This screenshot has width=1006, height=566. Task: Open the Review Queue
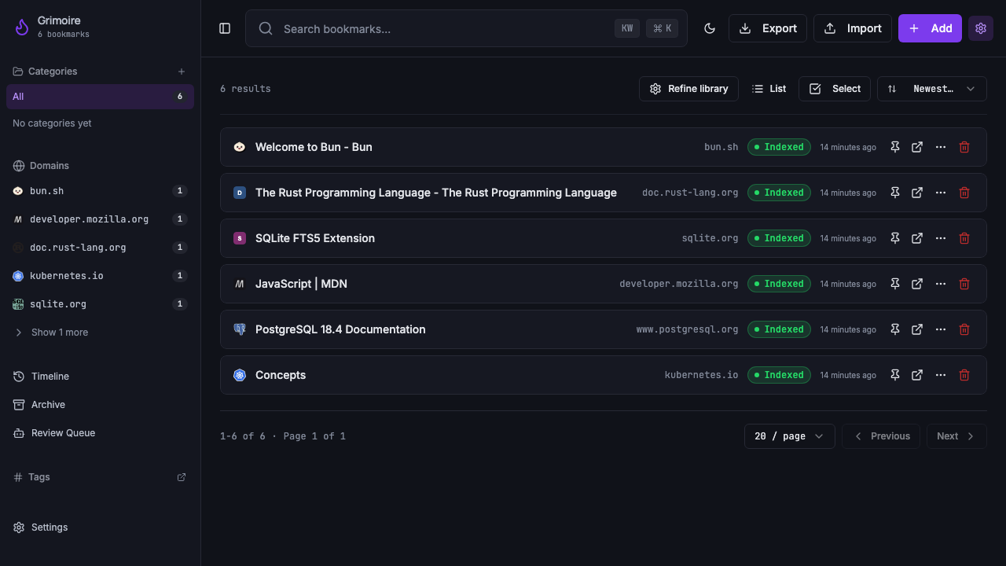click(100, 433)
